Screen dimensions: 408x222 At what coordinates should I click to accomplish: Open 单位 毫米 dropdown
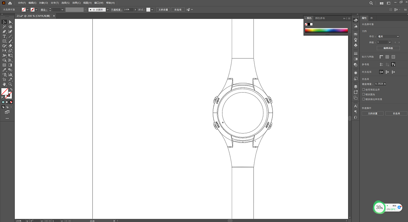388,37
